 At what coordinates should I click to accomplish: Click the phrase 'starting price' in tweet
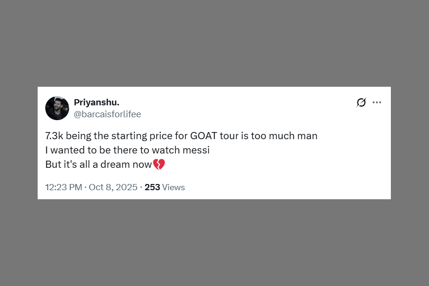click(138, 136)
